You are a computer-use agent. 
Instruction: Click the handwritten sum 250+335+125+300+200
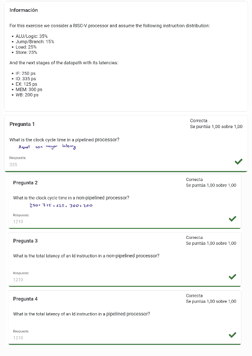[61, 205]
